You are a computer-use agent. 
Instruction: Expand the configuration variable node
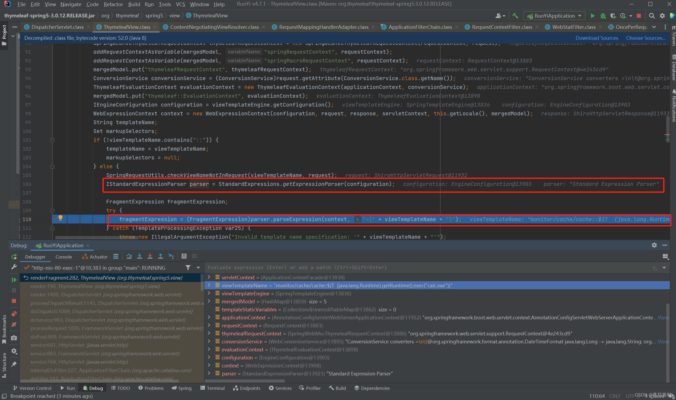click(x=209, y=357)
